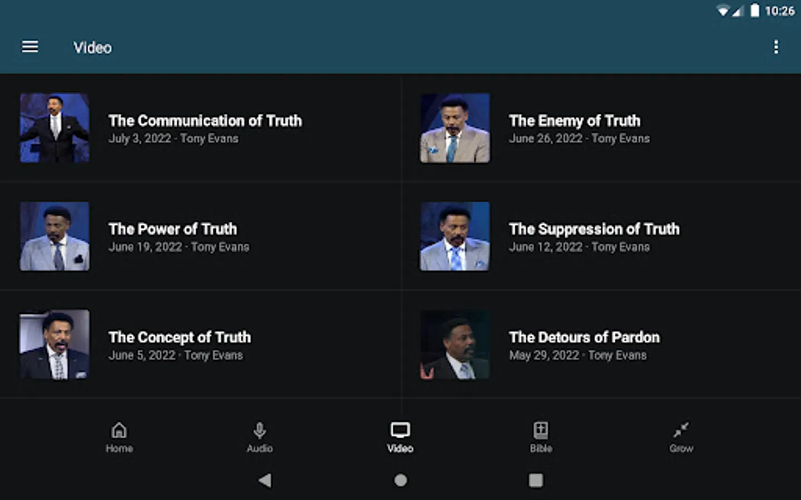The image size is (801, 500).
Task: Tap the Video screen icon
Action: [x=400, y=430]
